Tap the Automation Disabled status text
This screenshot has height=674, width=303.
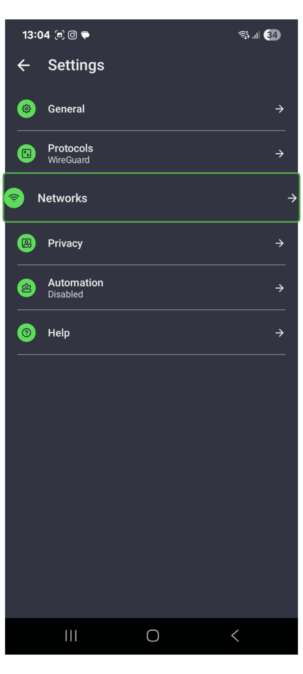(x=65, y=294)
